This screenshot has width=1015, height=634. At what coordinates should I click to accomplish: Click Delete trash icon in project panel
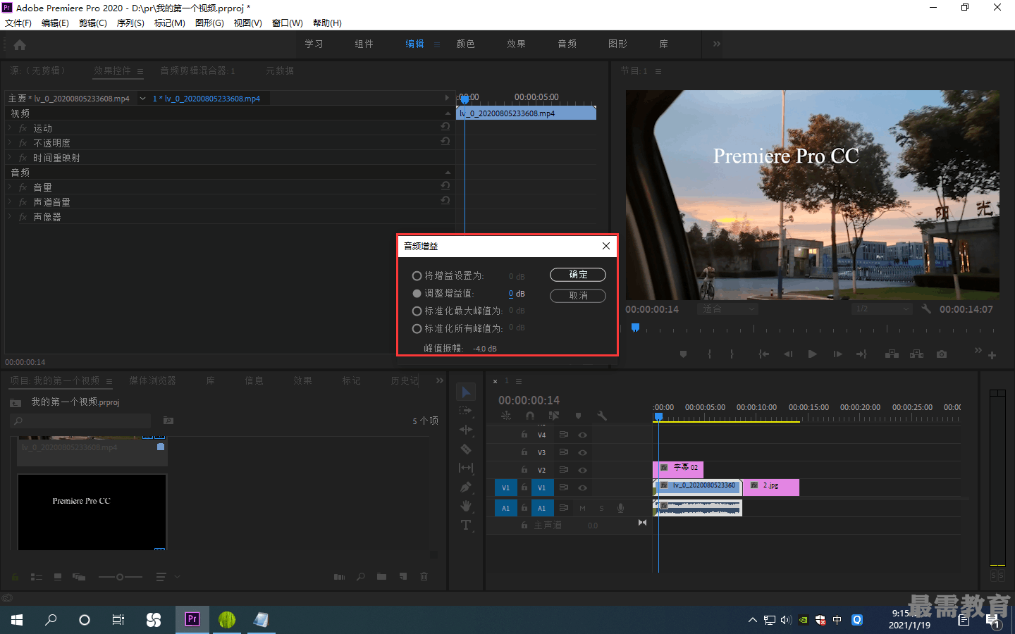pos(424,576)
